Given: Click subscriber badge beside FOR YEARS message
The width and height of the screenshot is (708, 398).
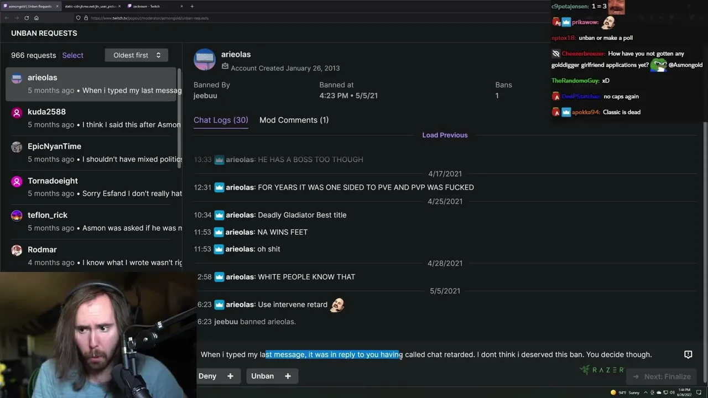Looking at the screenshot, I should [219, 187].
